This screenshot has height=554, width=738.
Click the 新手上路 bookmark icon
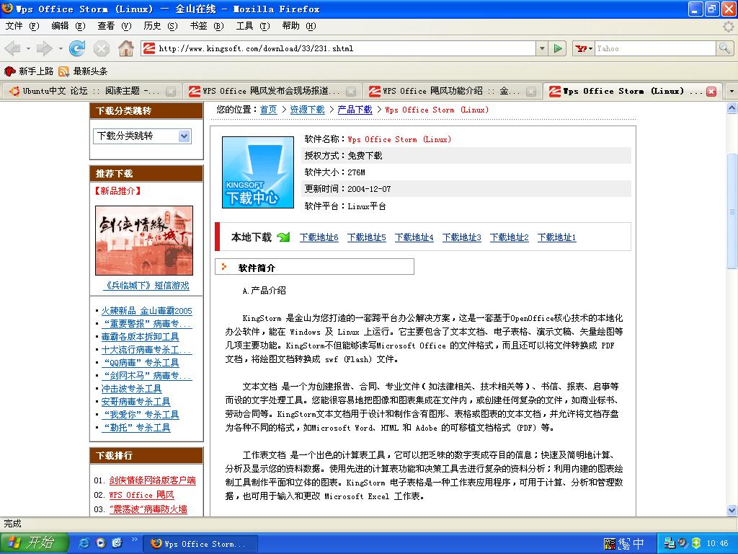(9, 71)
